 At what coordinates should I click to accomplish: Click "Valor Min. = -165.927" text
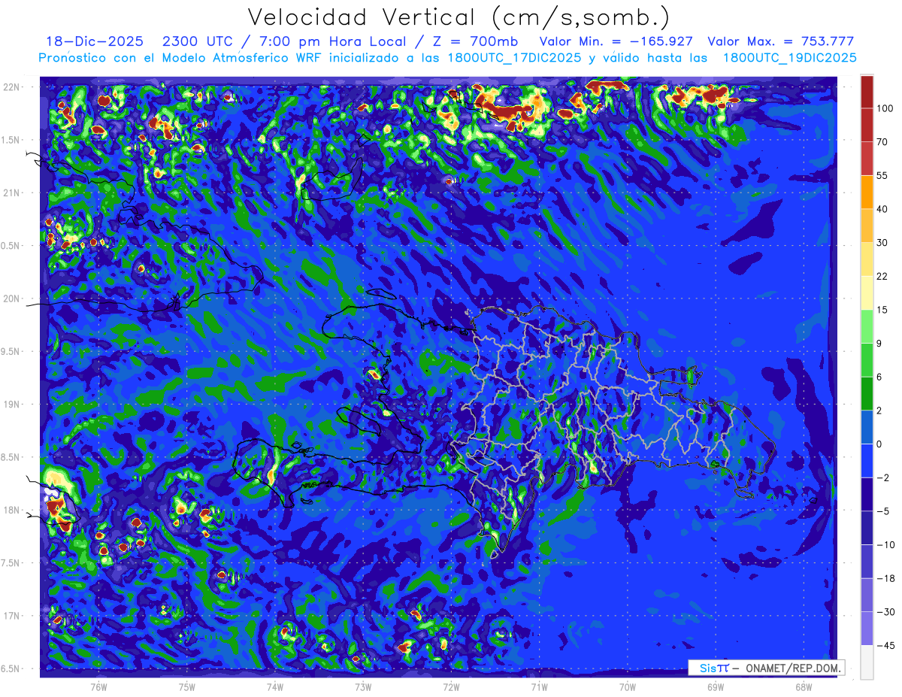616,41
